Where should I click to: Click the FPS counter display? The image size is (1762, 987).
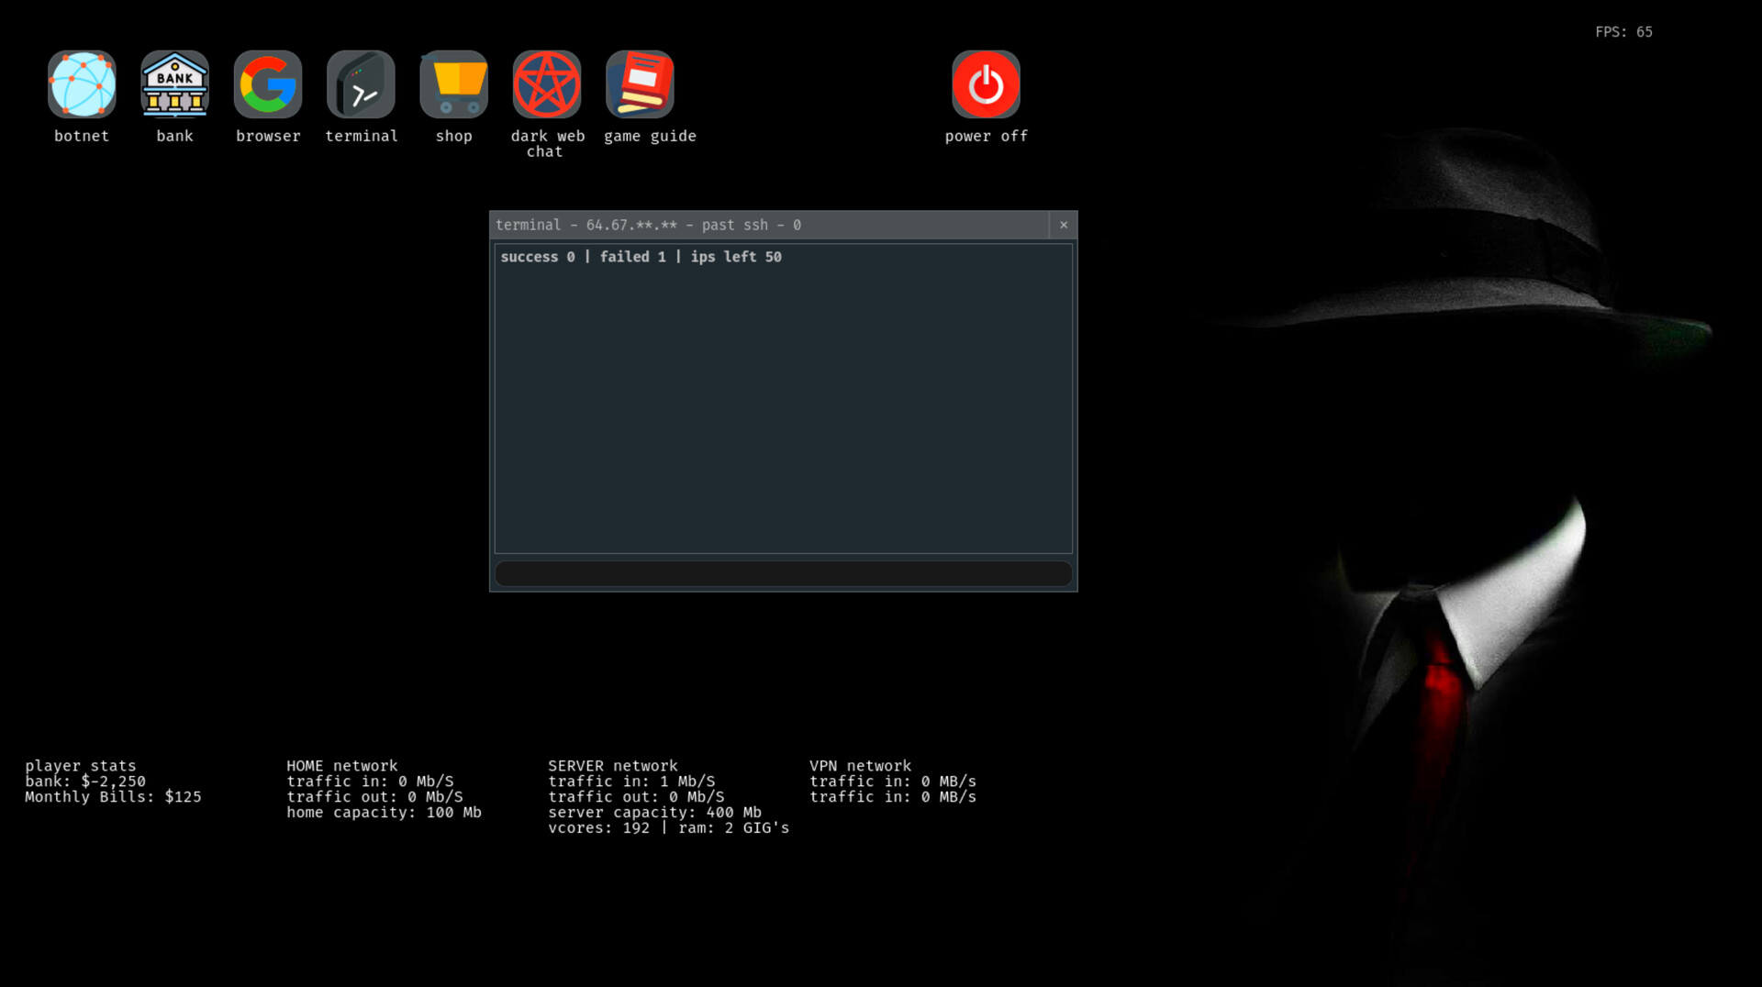pyautogui.click(x=1623, y=32)
